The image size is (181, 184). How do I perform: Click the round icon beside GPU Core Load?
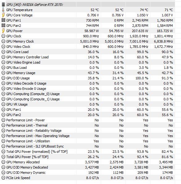coord(3,52)
